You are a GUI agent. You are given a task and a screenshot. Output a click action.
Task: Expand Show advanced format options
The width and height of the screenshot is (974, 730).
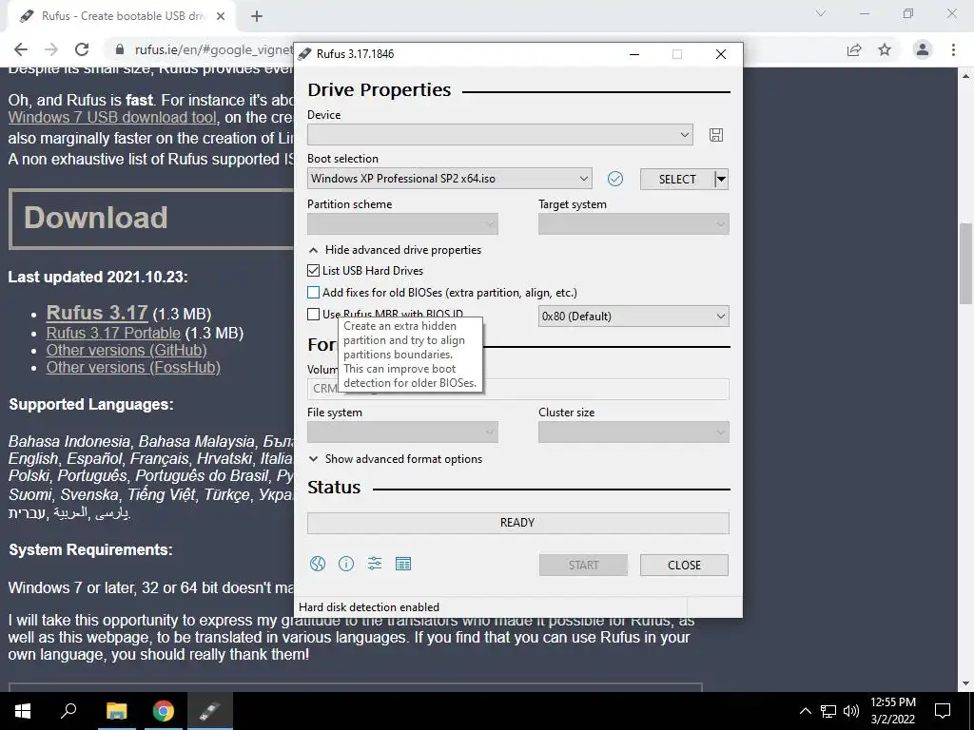point(396,459)
